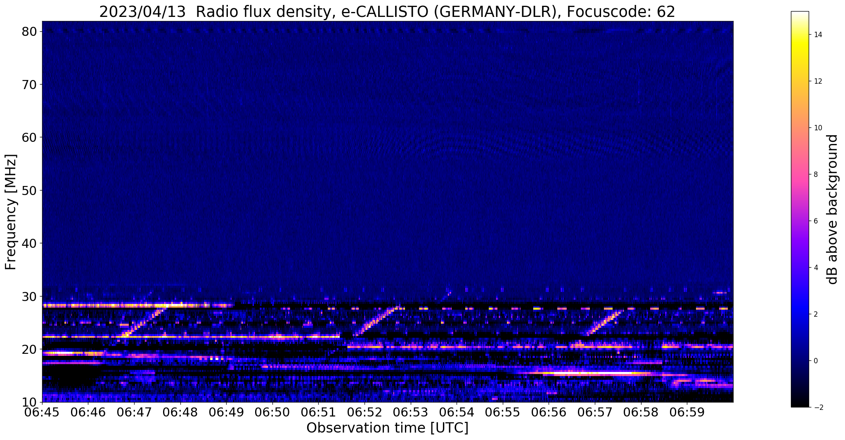Click the 50 MHz frequency tick label

pos(30,191)
